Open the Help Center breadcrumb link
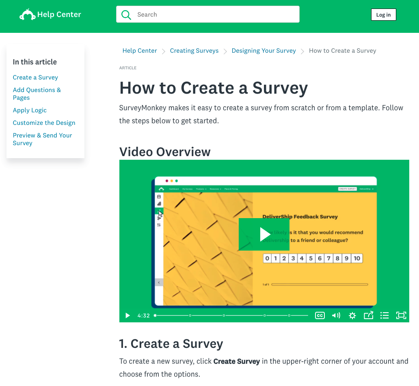 140,51
